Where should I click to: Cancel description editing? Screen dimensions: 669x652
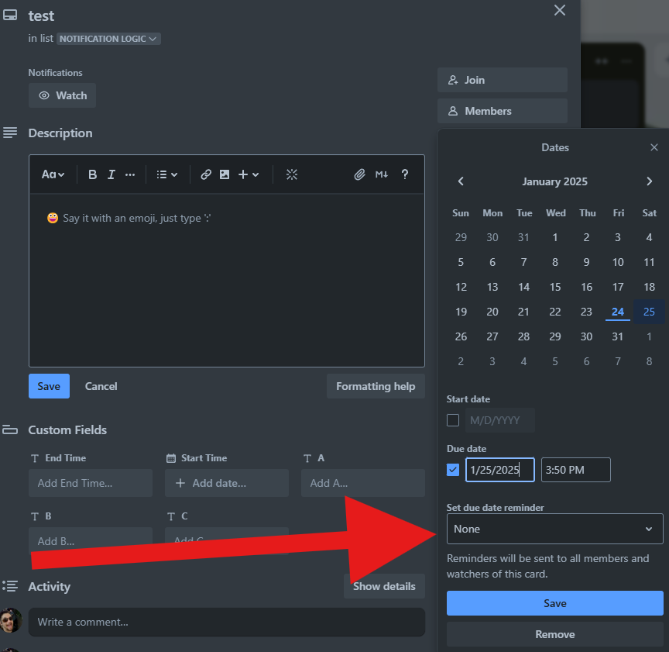point(101,386)
